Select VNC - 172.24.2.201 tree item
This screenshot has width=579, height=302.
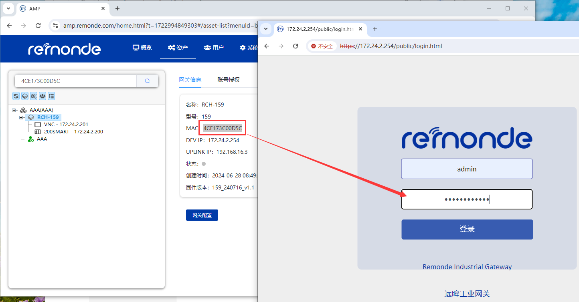pos(66,125)
